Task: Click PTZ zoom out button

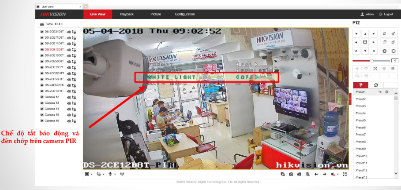Action: click(384, 34)
